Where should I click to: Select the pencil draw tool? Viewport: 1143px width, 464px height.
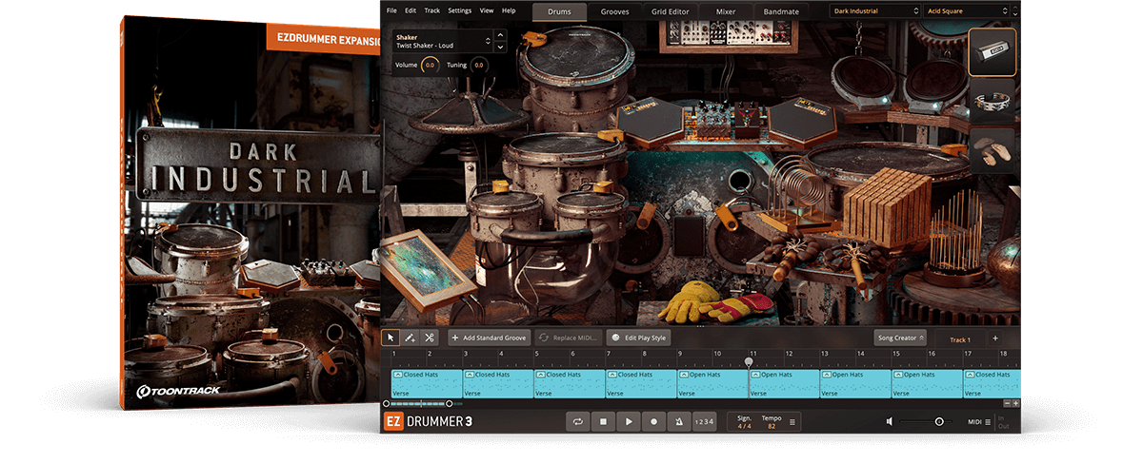(x=410, y=338)
